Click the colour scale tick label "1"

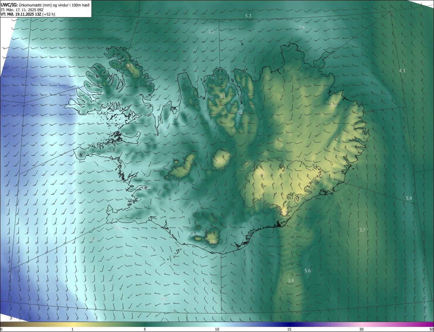pyautogui.click(x=73, y=330)
